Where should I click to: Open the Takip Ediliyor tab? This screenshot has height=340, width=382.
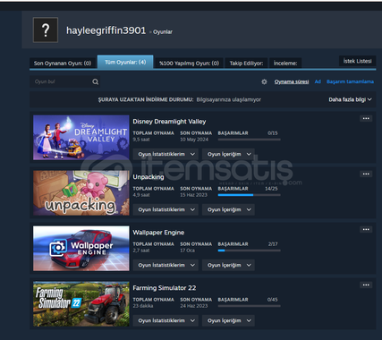pos(246,64)
